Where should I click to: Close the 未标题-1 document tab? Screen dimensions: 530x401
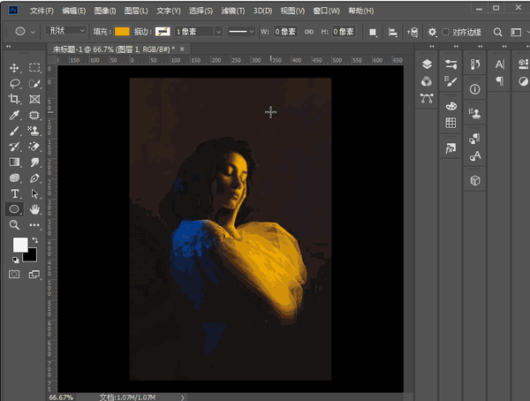(182, 49)
